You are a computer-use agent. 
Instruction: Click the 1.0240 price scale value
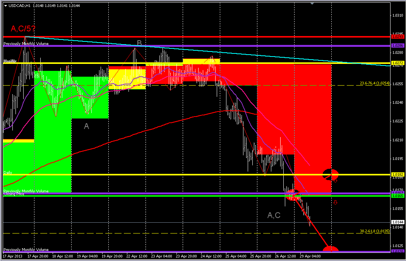[x=397, y=102]
